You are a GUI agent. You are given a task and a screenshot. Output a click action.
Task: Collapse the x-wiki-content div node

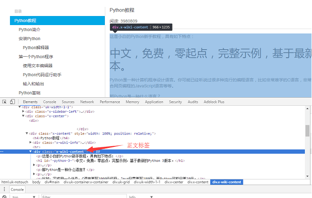coord(31,151)
